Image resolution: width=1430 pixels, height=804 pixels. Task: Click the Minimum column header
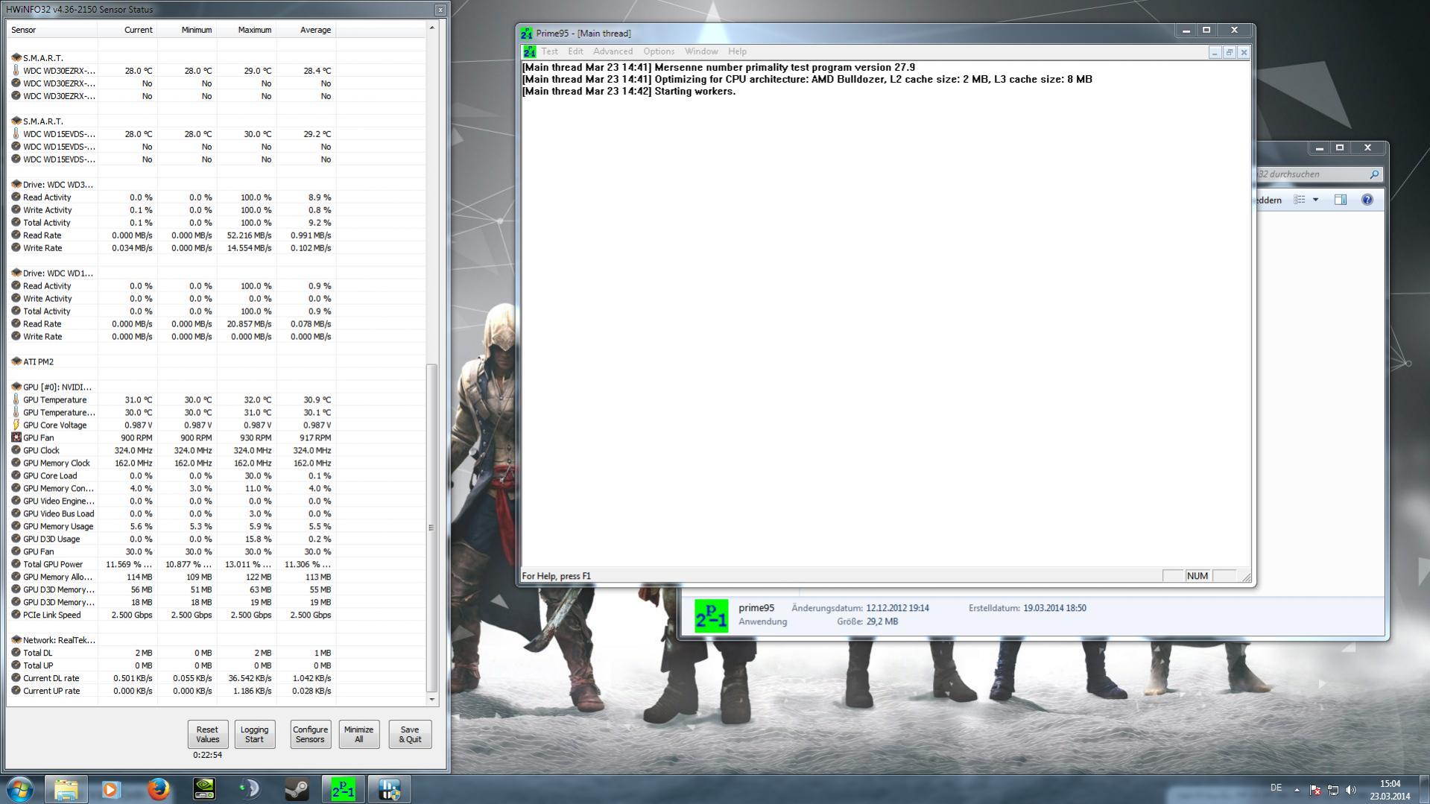(x=186, y=30)
